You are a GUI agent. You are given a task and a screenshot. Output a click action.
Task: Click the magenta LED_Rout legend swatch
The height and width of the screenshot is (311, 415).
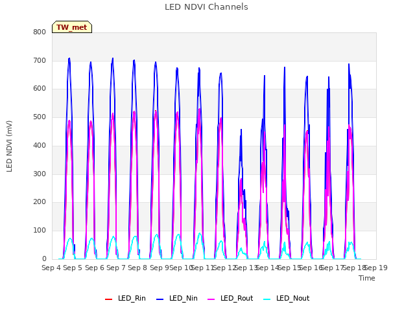click(x=211, y=299)
